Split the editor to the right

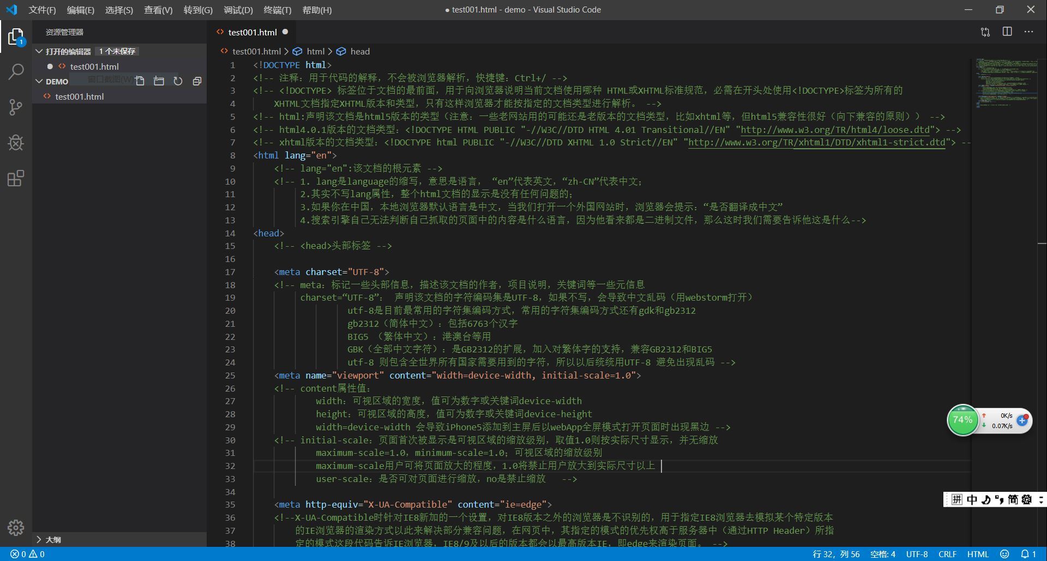(1007, 32)
